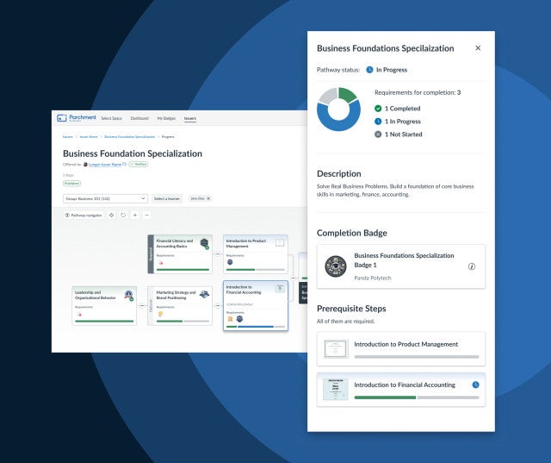Screen dimensions: 551x463
Task: Open the Select Space menu
Action: [x=111, y=118]
